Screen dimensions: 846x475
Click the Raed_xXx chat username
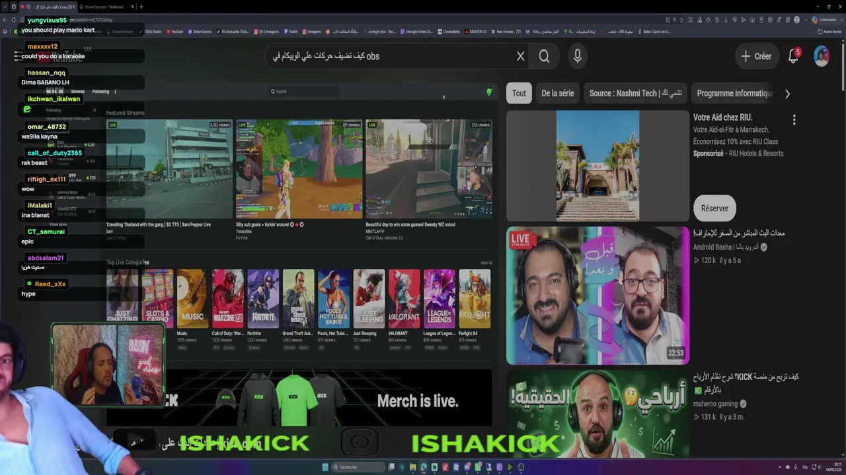(x=50, y=284)
